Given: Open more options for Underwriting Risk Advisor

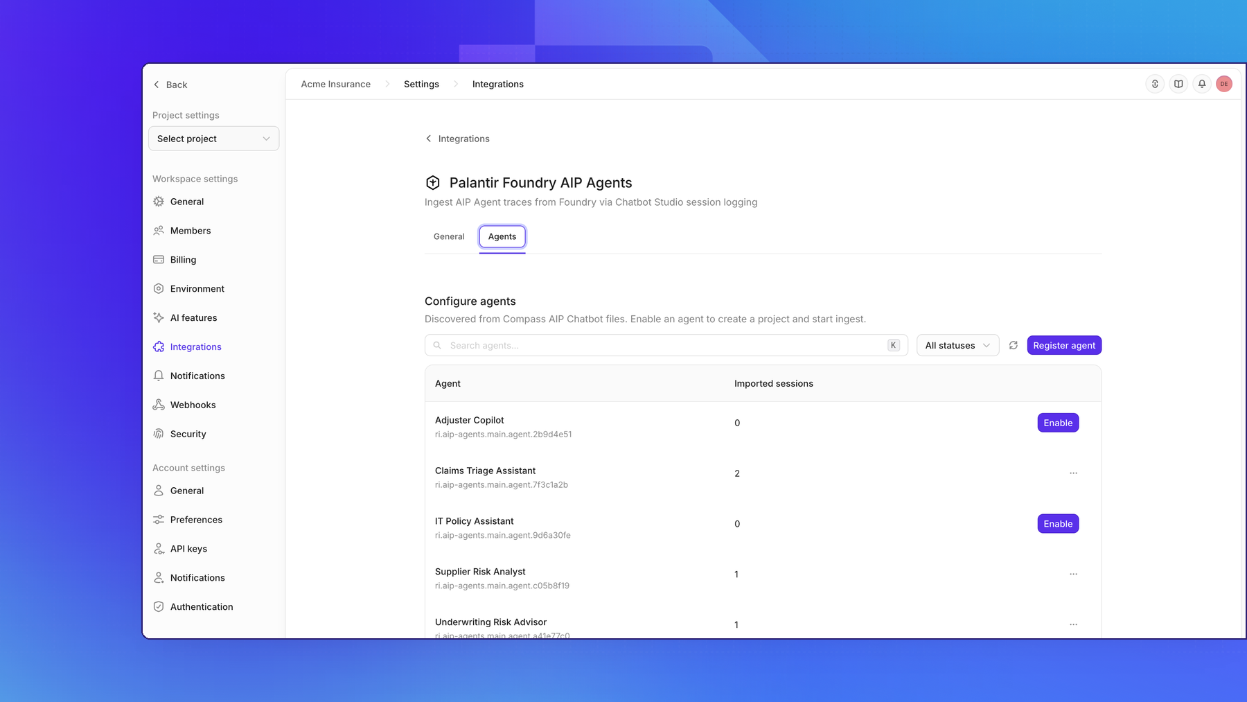Looking at the screenshot, I should click(1073, 624).
